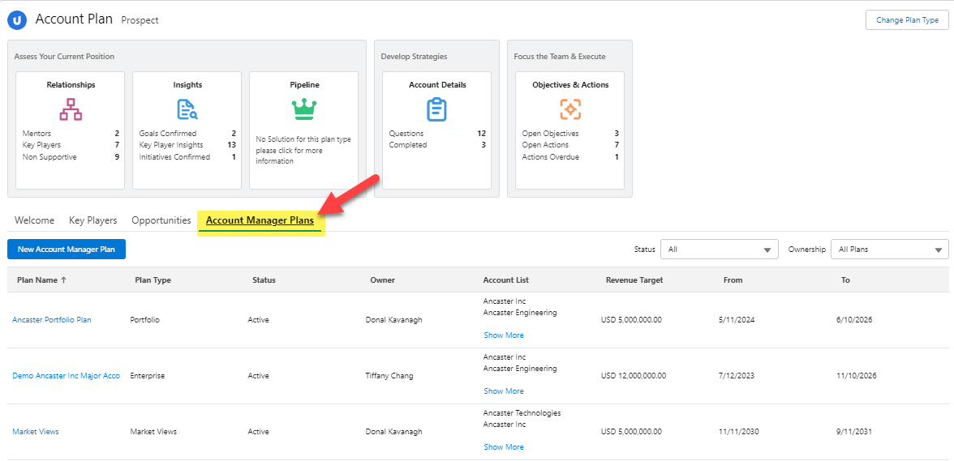954x461 pixels.
Task: Open Demo Ancaster Inc Major Acco plan
Action: point(66,376)
